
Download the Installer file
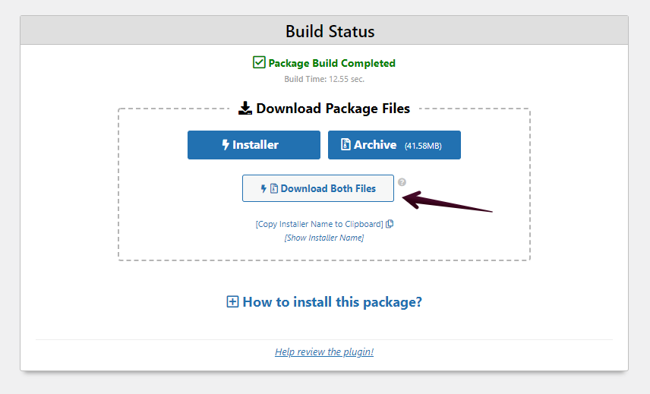(254, 145)
